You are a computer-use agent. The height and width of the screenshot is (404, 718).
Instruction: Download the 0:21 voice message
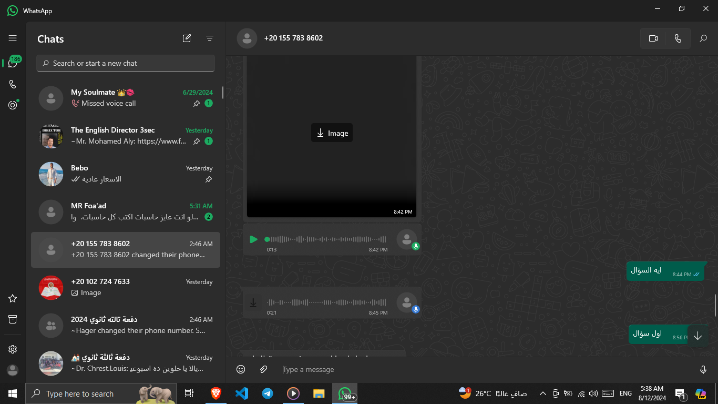(253, 302)
